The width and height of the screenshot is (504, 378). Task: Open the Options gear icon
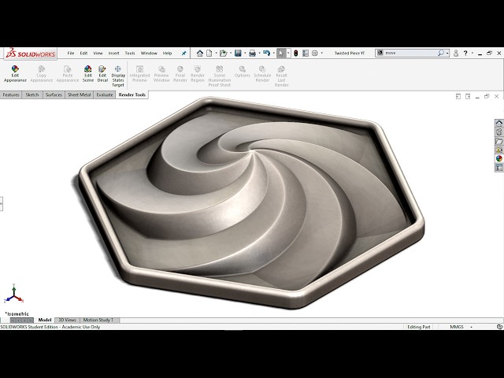315,53
